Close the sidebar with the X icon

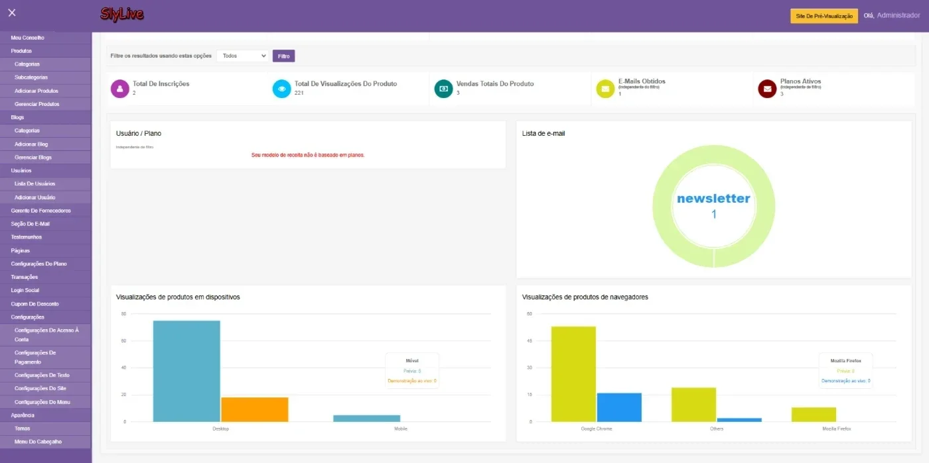(12, 13)
